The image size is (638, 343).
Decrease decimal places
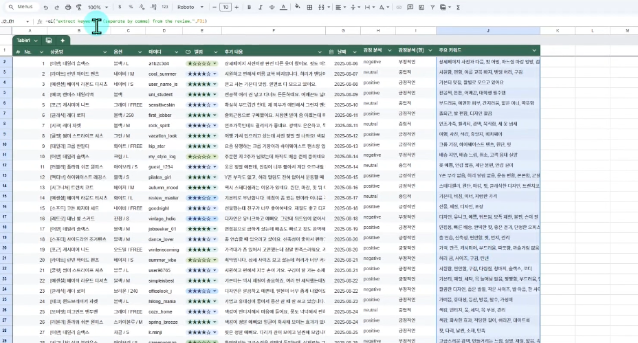(x=142, y=8)
